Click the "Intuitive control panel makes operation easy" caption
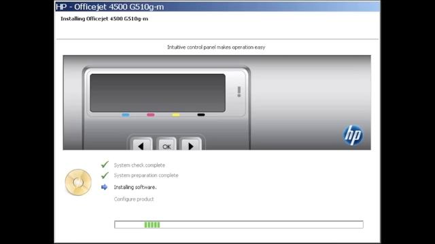 coord(216,47)
